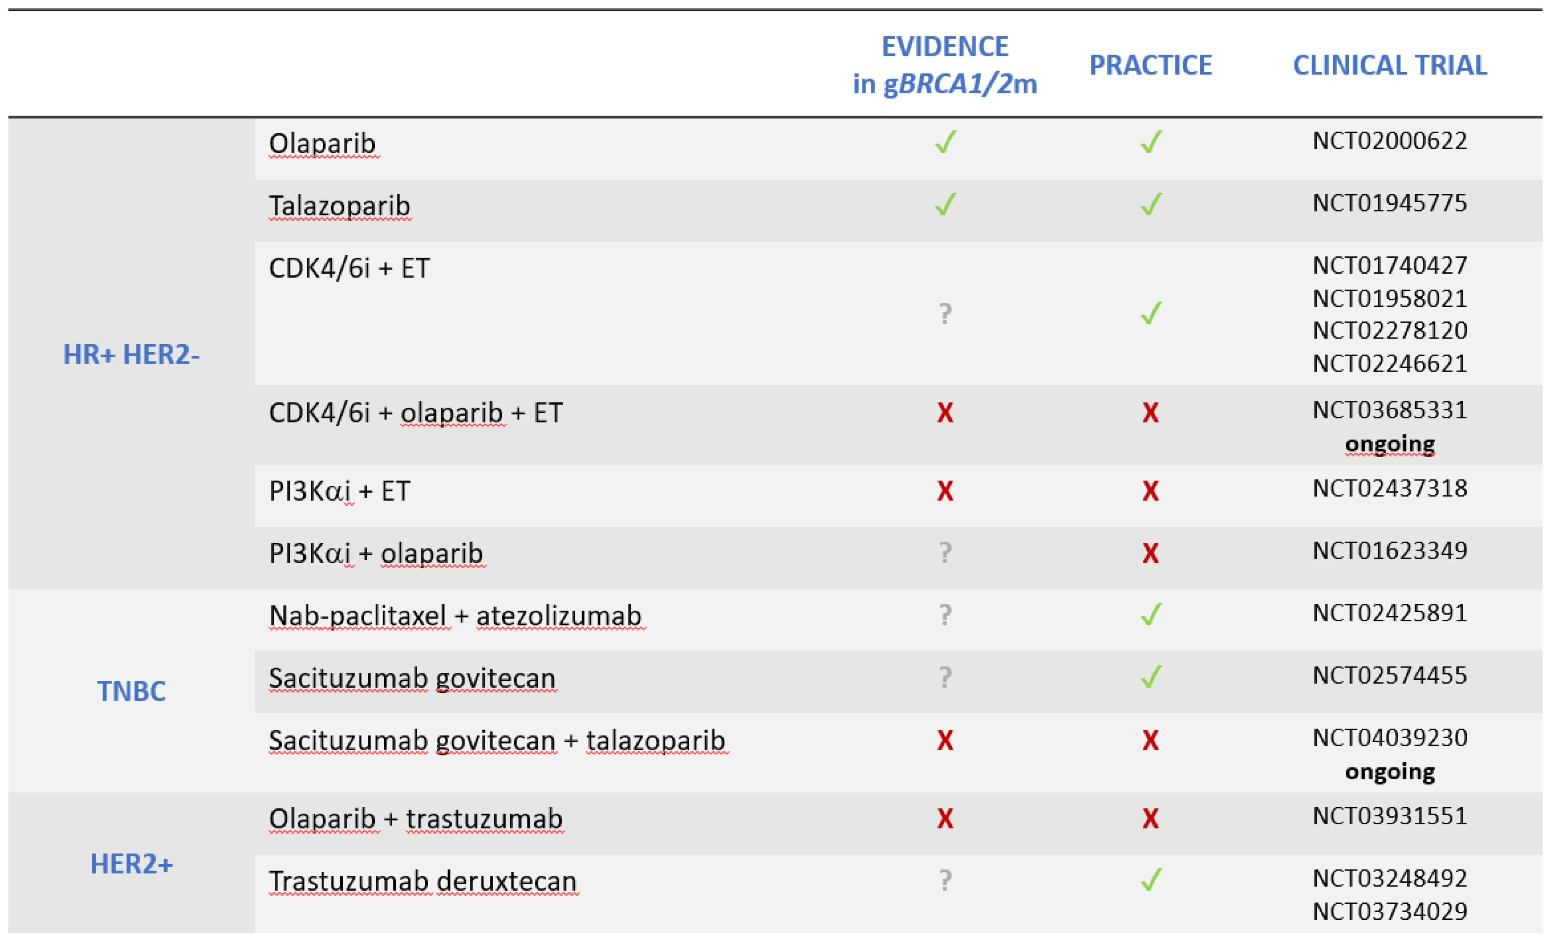Click the practice checkmark for Trastuzumab deruxtecan
1551x942 pixels.
[x=1151, y=880]
